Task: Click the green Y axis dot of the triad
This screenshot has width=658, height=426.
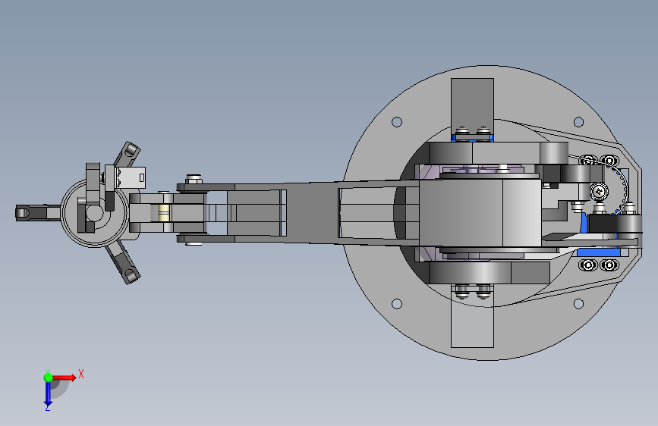Action: click(x=49, y=377)
